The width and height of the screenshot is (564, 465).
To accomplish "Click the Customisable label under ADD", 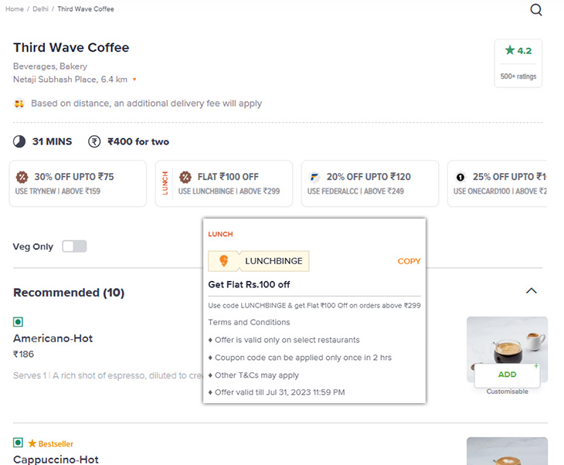I will pos(507,392).
